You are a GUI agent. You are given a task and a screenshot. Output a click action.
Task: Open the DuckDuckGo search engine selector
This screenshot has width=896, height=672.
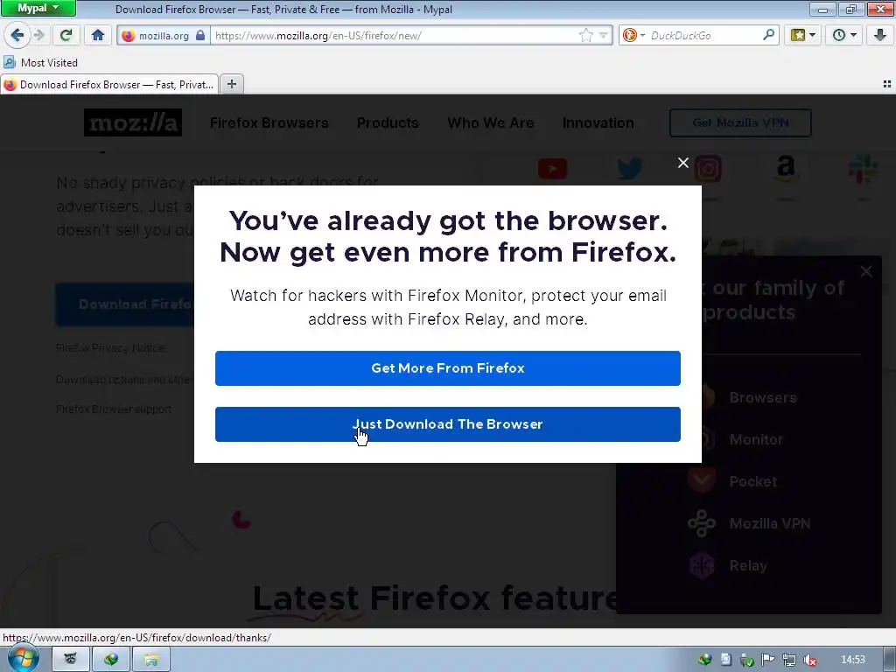[x=633, y=35]
